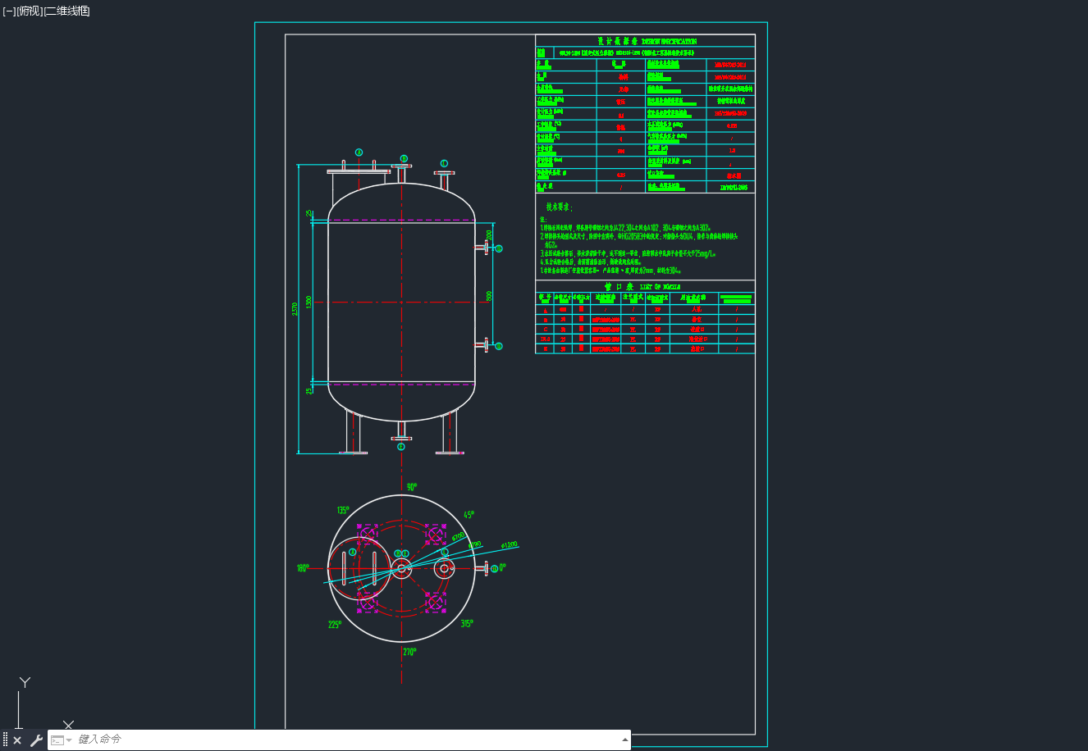
Task: Open the [-] viewport controls menu
Action: (8, 11)
